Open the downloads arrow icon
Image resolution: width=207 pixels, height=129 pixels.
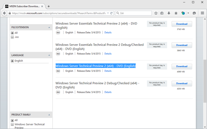(169, 13)
